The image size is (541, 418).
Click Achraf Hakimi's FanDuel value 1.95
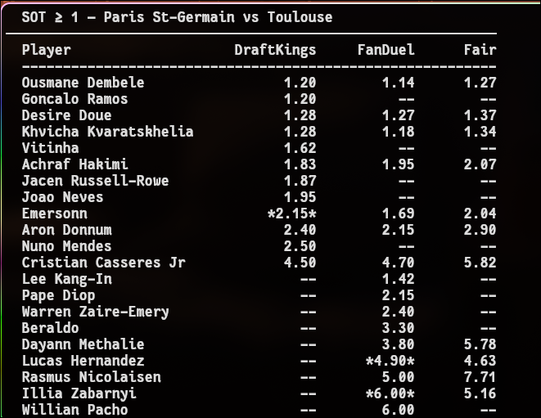click(x=398, y=164)
